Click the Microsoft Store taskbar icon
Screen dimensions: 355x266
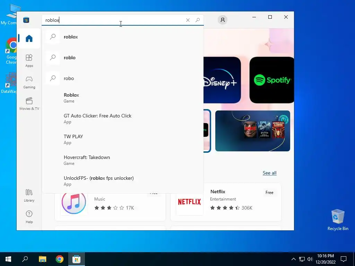77,259
